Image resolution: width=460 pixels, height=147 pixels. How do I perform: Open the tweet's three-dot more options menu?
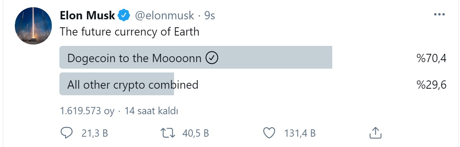point(439,14)
